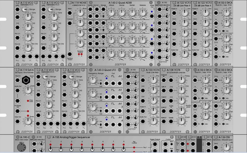
Task: Click Quad LFO 1 triangle output jack
Action: coord(107,83)
